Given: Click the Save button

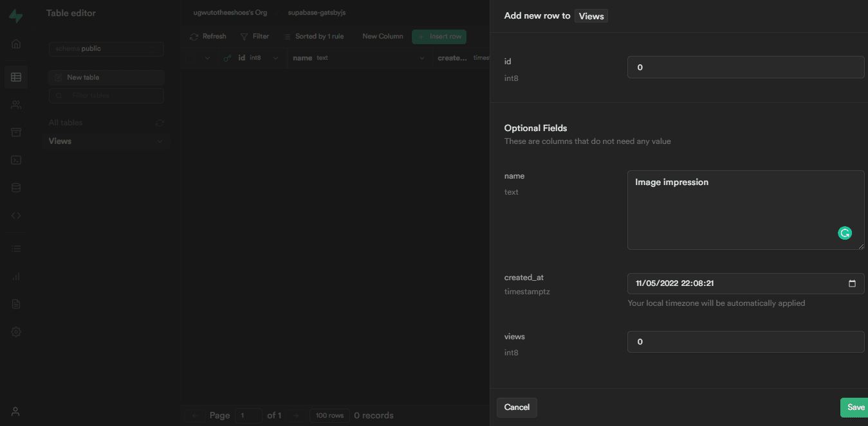Looking at the screenshot, I should 854,407.
